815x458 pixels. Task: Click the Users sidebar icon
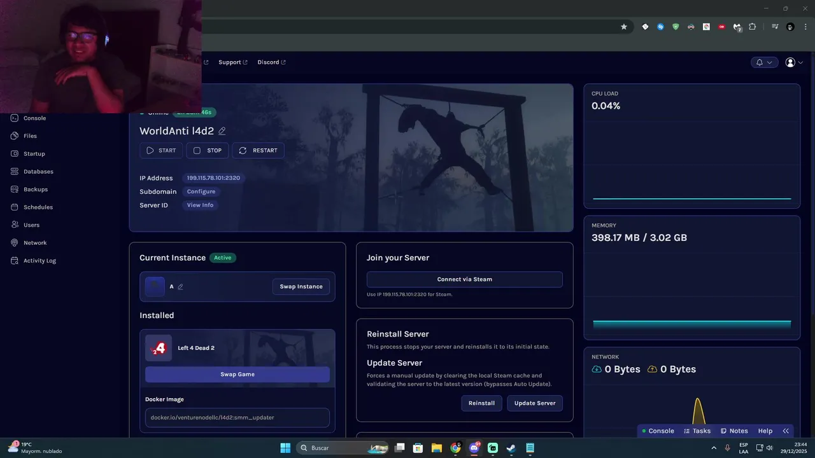coord(15,225)
